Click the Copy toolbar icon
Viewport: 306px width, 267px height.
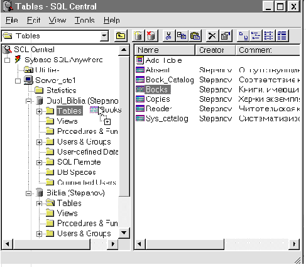[x=182, y=36]
